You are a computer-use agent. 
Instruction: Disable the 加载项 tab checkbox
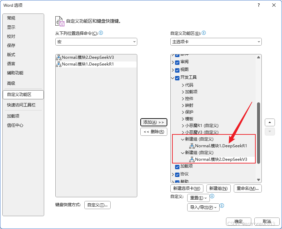(x=177, y=167)
